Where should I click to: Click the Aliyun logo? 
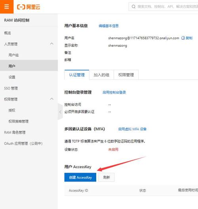click(x=29, y=7)
